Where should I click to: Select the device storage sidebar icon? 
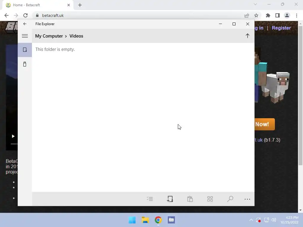tap(25, 50)
